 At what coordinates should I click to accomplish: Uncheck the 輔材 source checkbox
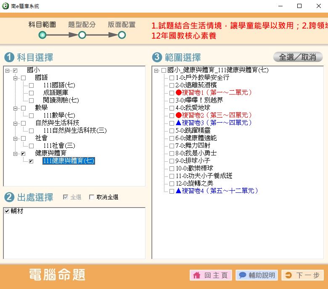(x=7, y=211)
